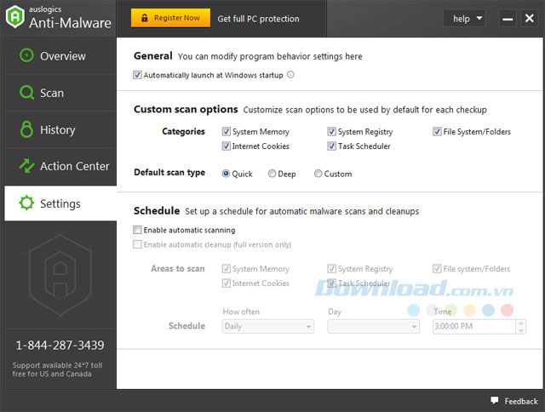The image size is (545, 412).
Task: Choose the Custom scan type radio button
Action: click(x=318, y=174)
